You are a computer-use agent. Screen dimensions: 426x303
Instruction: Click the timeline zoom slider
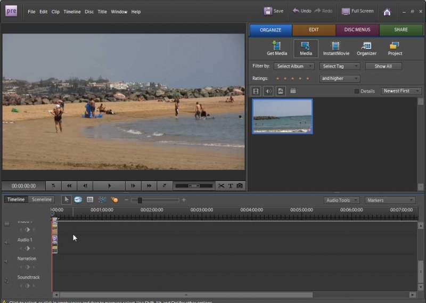140,200
